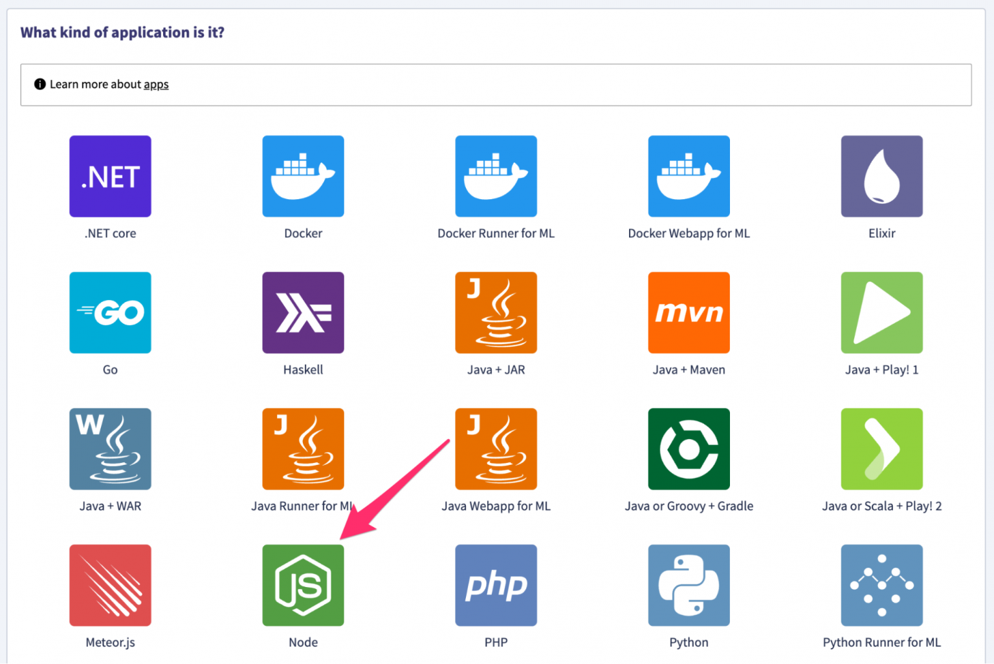Viewport: 994px width, 664px height.
Task: Choose the Docker application icon
Action: tap(303, 176)
